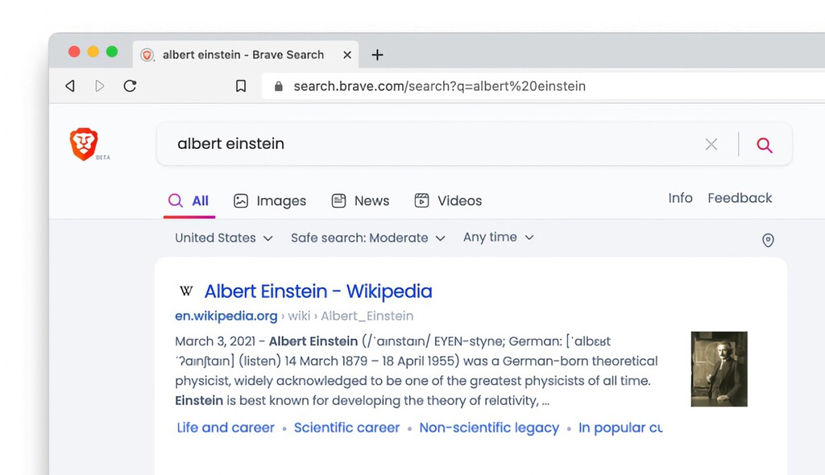Expand the United States region dropdown

click(x=224, y=238)
